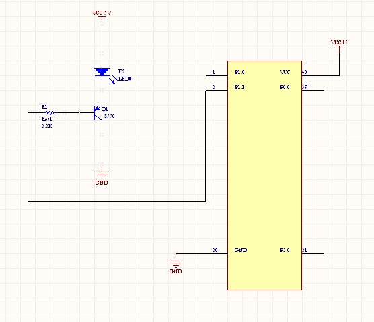The width and height of the screenshot is (374, 322).
Task: Select the Q1 transistor symbol
Action: click(x=98, y=112)
